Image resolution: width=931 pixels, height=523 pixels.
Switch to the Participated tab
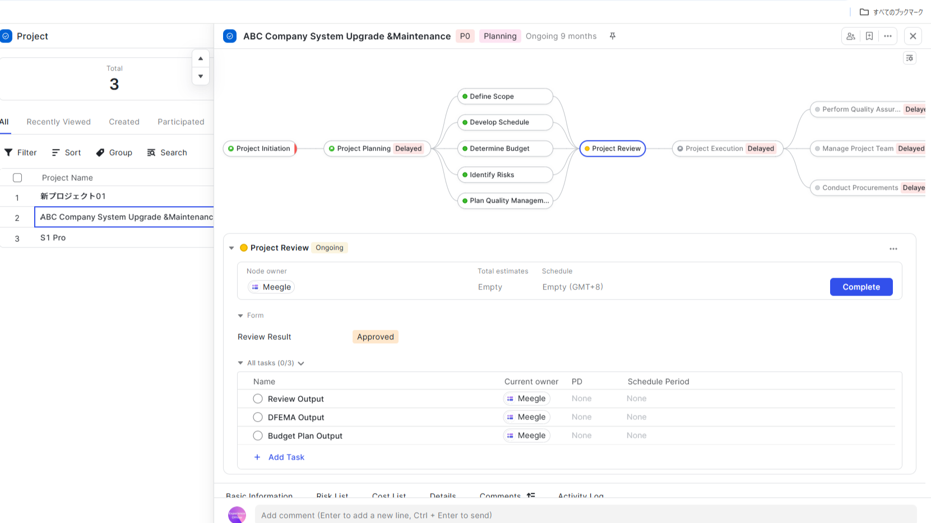(180, 122)
